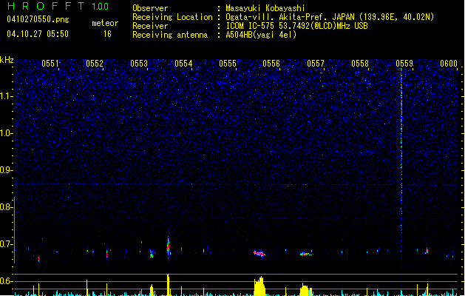Click the meteor echo near 0557
Viewport: 465px width, 296px height.
coord(306,254)
